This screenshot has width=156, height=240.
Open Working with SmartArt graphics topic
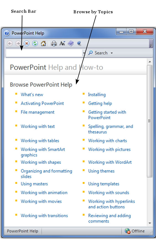pos(43,152)
